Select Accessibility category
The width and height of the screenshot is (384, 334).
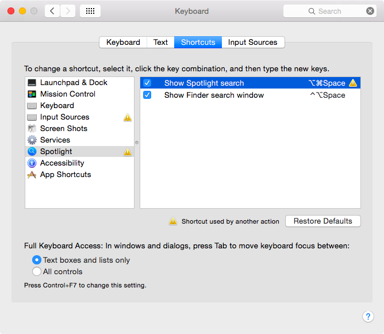79,163
